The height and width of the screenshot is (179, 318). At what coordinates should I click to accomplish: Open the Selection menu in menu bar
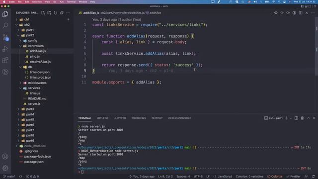(x=37, y=1)
